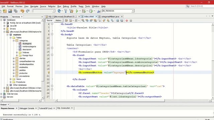Run the project with green play icon
The height and width of the screenshot is (120, 214).
[77, 11]
